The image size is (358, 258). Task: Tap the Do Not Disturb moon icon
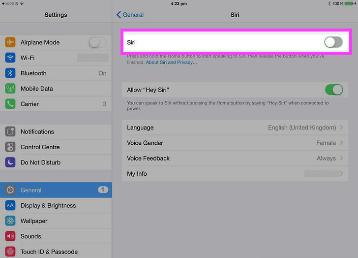tap(10, 162)
